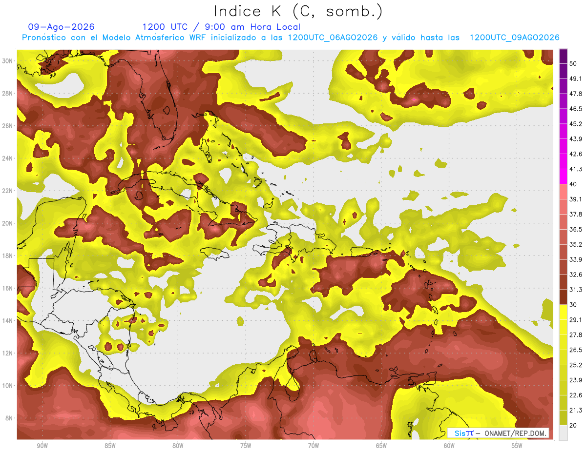Click the color scale value 30

[573, 305]
